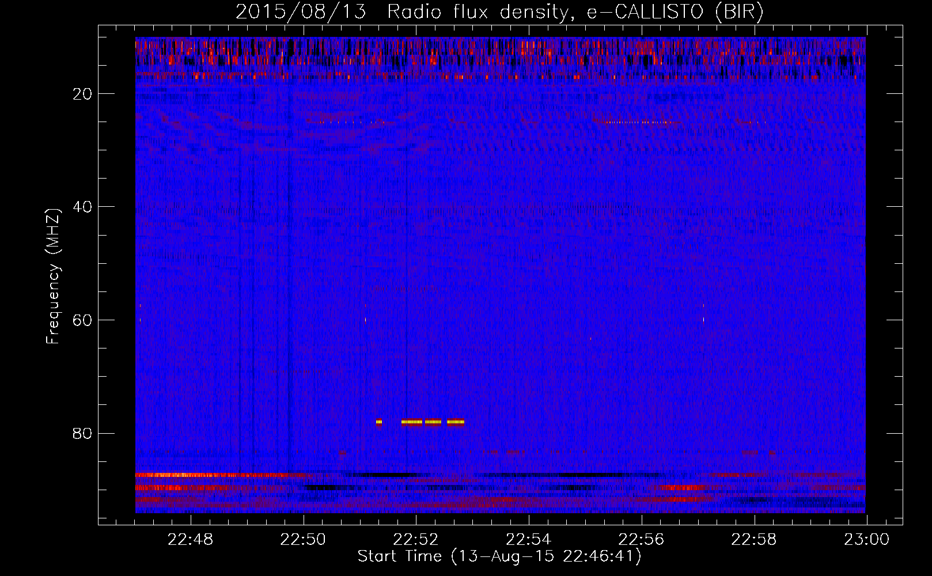932x576 pixels.
Task: Click the time tick label '22:52'
Action: (x=416, y=540)
